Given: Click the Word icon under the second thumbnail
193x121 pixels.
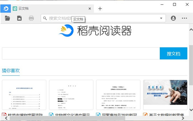Looking at the screenshot, I should pyautogui.click(x=51, y=115).
